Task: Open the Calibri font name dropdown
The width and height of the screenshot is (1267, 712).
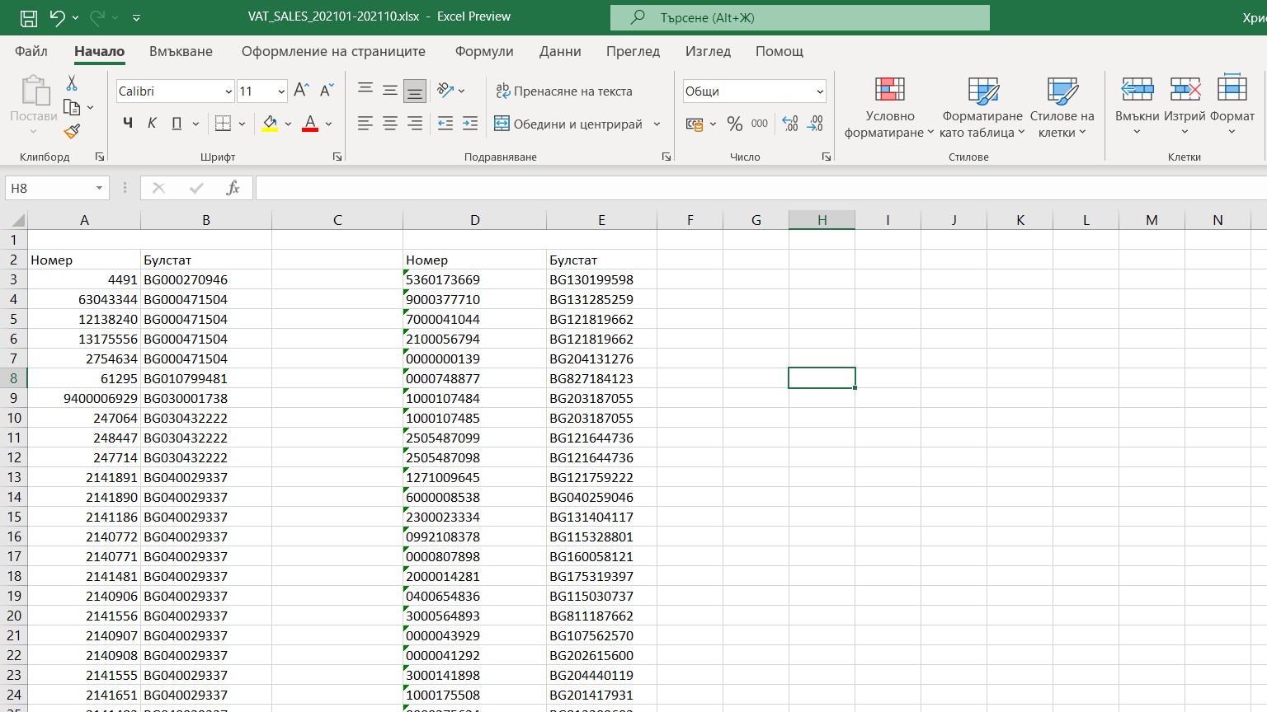Action: (x=228, y=91)
